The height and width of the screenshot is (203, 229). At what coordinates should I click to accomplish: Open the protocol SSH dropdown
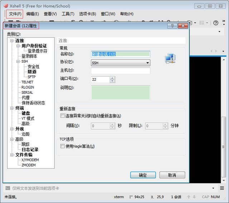point(121,63)
